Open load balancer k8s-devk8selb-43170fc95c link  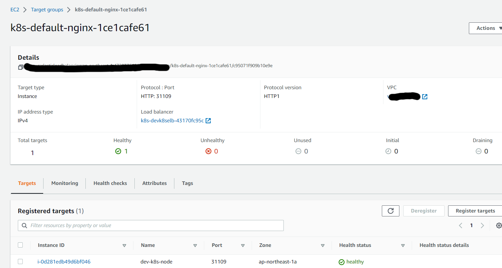[x=172, y=121]
